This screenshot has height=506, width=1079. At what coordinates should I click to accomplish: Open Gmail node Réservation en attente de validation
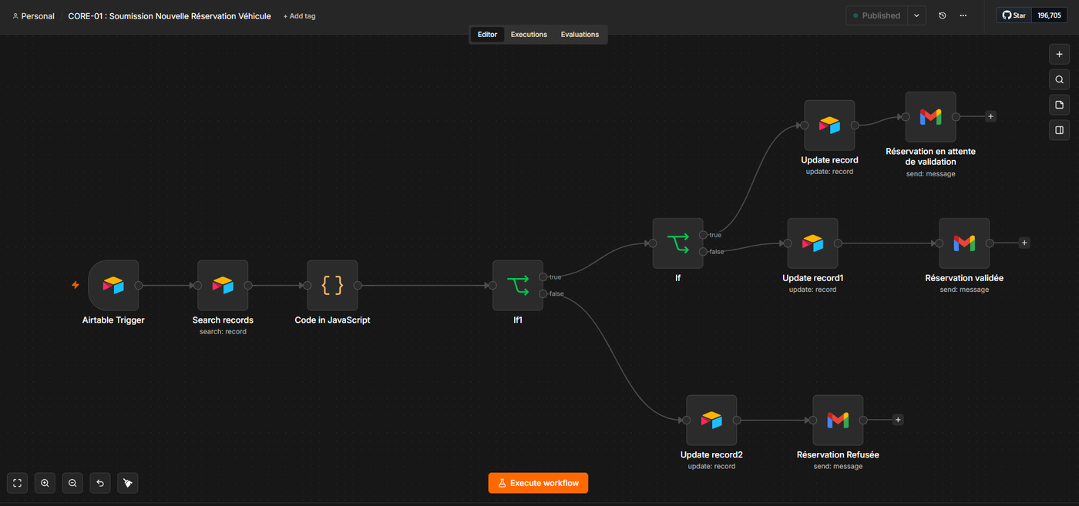(930, 117)
